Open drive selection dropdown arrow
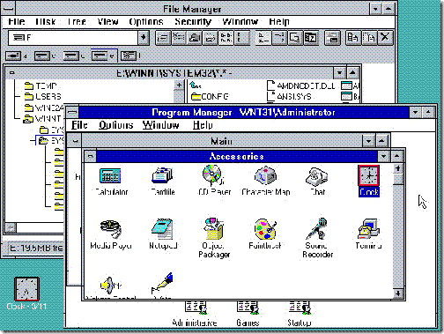This screenshot has width=444, height=334. [x=144, y=38]
